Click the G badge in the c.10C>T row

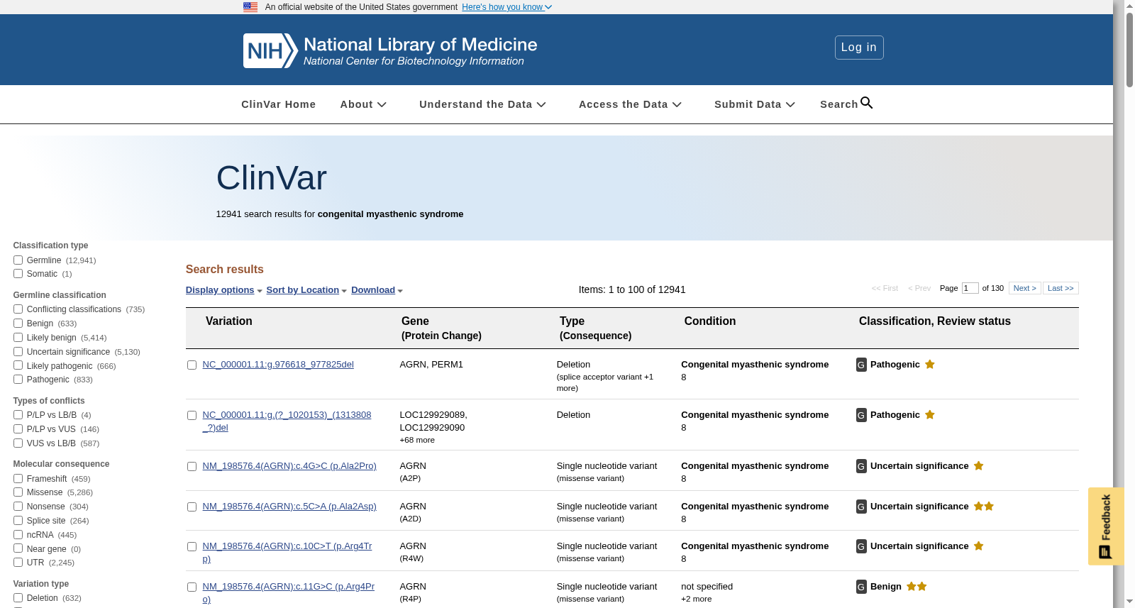[x=861, y=546]
